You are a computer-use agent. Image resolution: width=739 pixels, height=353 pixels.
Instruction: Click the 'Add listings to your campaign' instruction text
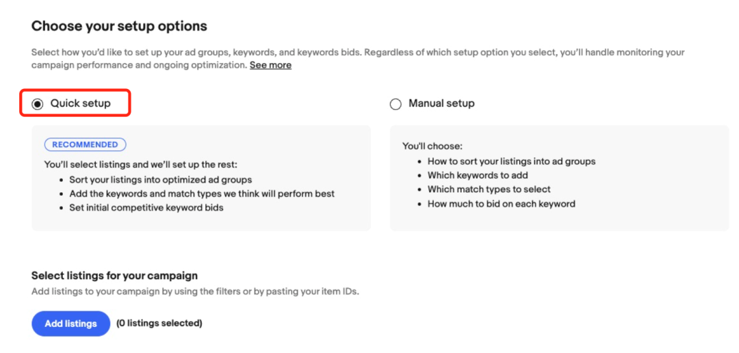coord(195,291)
